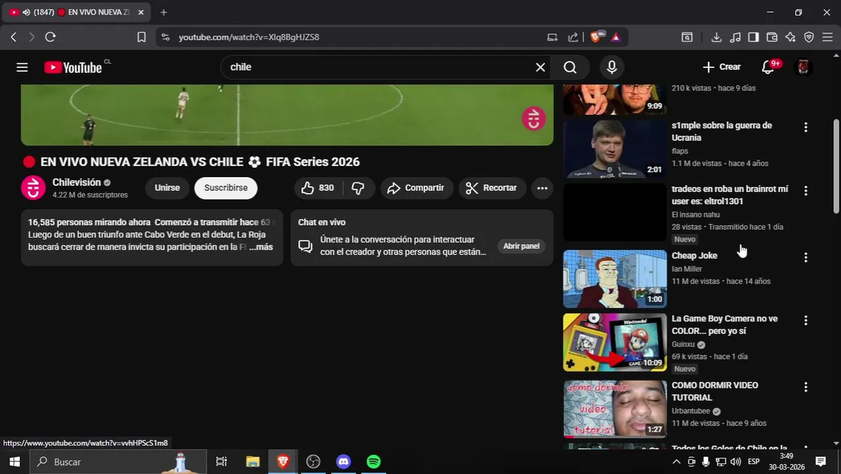
Task: Reload the page with refresh icon
Action: (x=50, y=37)
